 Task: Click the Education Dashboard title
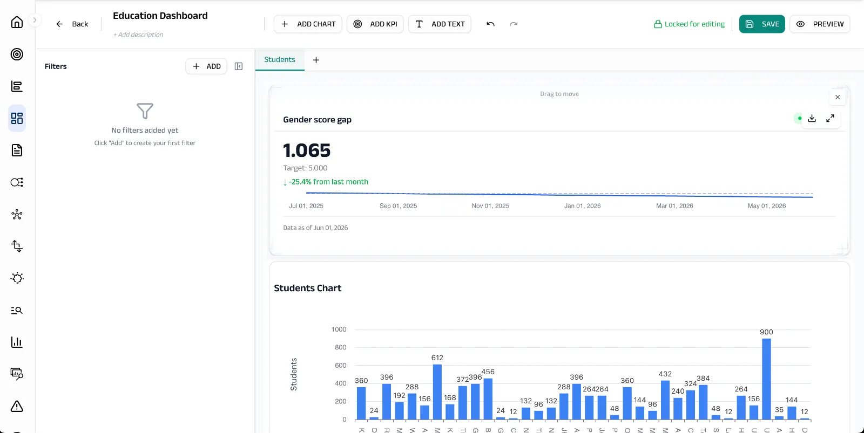[x=160, y=16]
